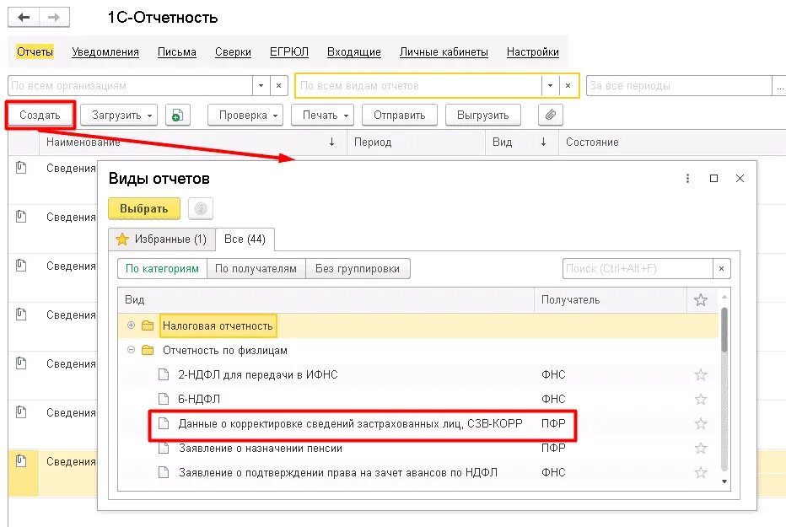This screenshot has width=786, height=527.
Task: Click the Поиск (Ctrl+Alt+F) search field
Action: (638, 268)
